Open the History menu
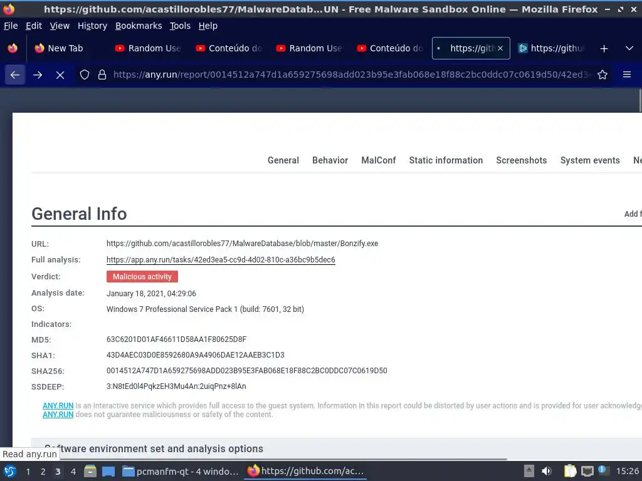This screenshot has height=481, width=642. click(x=93, y=26)
